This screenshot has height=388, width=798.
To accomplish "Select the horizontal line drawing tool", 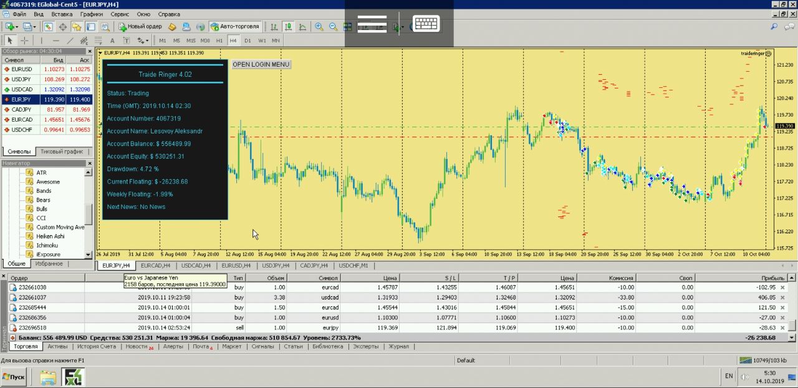I will click(55, 41).
